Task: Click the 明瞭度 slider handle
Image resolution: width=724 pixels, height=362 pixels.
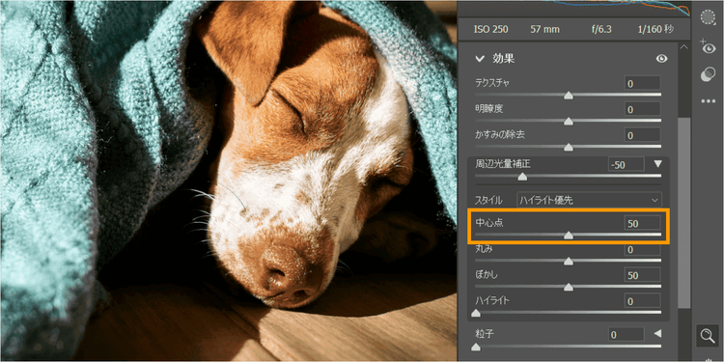Action: [x=569, y=121]
